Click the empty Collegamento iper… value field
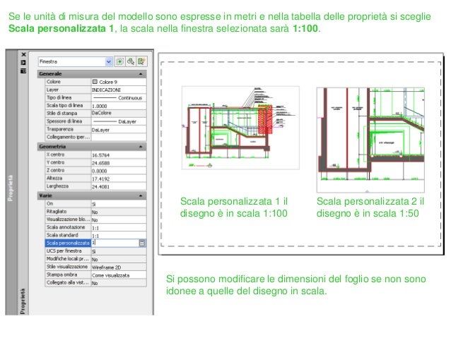This screenshot has width=451, height=338. (119, 138)
